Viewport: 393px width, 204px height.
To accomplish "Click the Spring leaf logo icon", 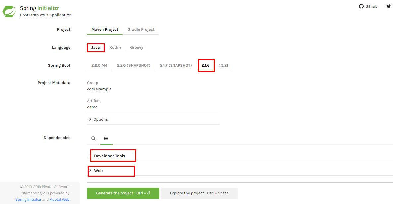I will [x=9, y=12].
